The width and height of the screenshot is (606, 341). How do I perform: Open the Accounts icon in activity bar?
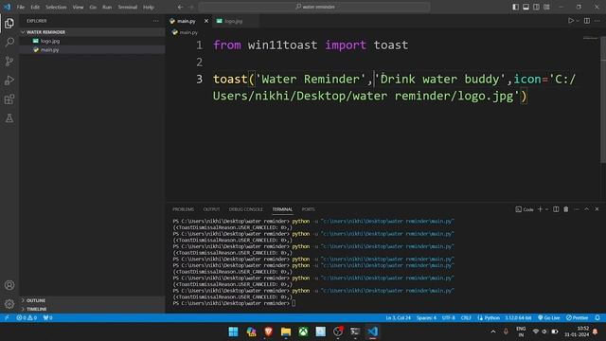click(9, 285)
